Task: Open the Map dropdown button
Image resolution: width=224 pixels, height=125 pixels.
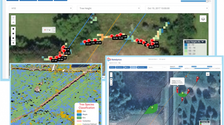Action: (x=127, y=67)
